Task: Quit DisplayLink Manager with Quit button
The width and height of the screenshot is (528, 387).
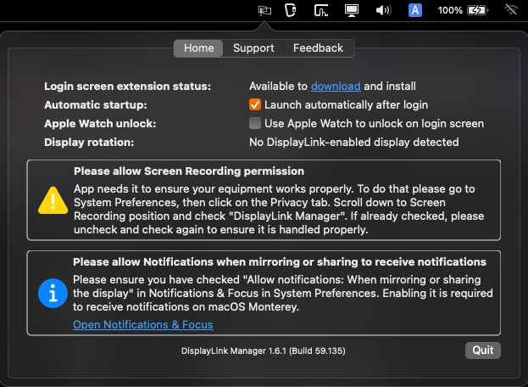Action: point(483,351)
